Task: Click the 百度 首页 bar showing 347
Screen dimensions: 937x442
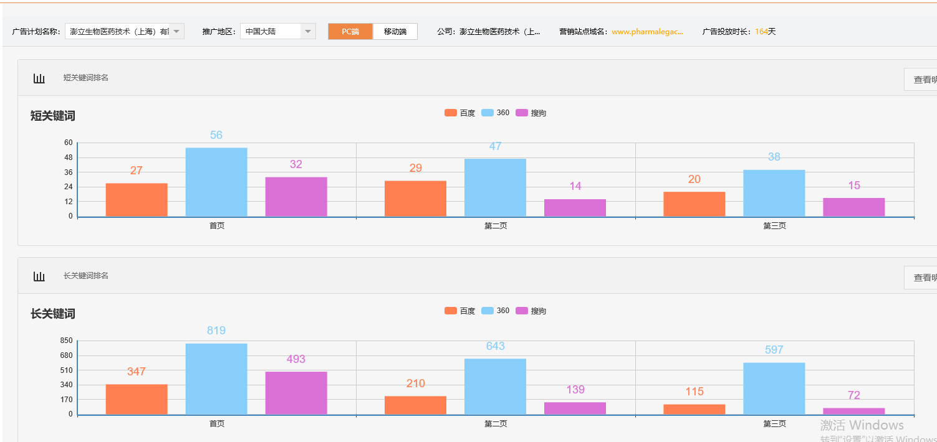Action: (137, 399)
